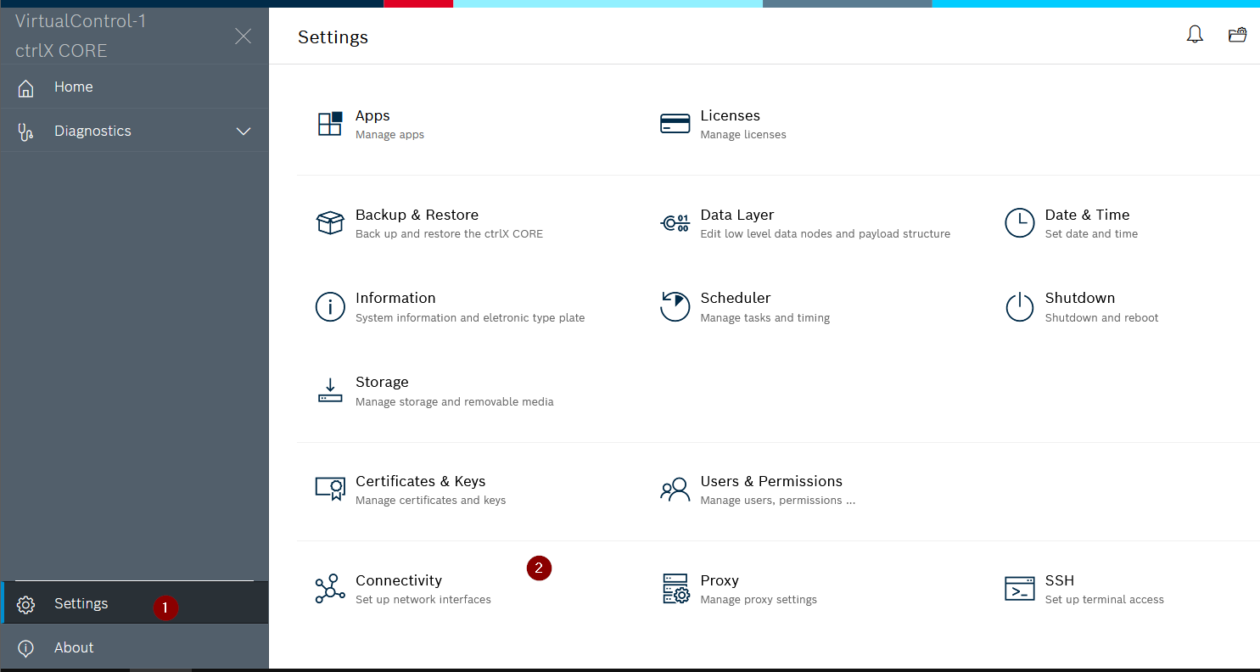Open the Users & Permissions people icon
This screenshot has height=672, width=1260.
point(675,490)
